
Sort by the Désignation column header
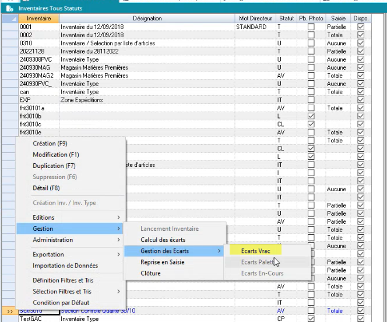click(147, 19)
